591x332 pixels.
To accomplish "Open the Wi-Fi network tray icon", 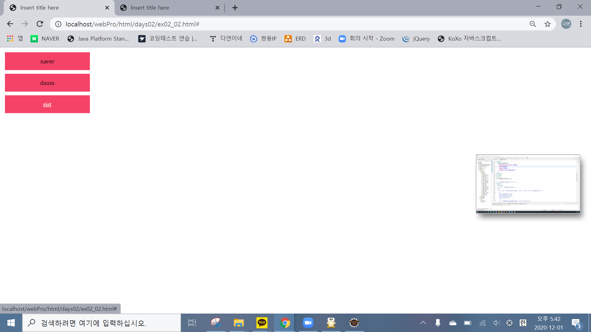I will coord(483,323).
